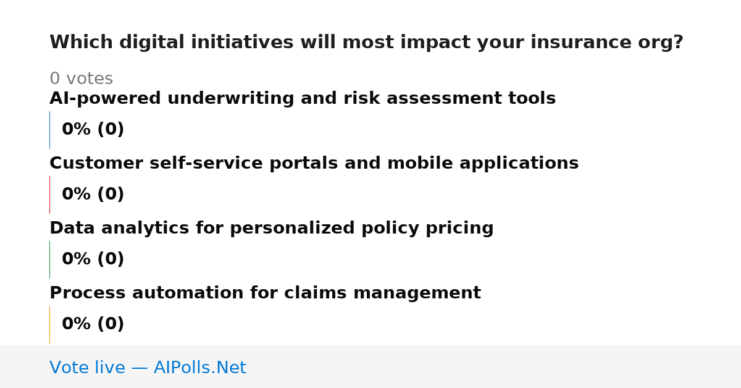This screenshot has height=388, width=741.
Task: Click the 0% percentage for Process automation
Action: click(77, 324)
